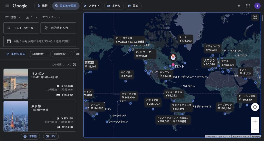Screen dimensions: 264x141
Task: Open the 経由地数 filter dropdown
Action: (x=40, y=54)
